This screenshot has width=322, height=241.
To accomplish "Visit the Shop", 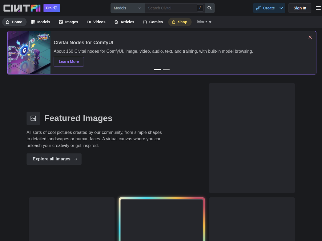I will click(180, 22).
